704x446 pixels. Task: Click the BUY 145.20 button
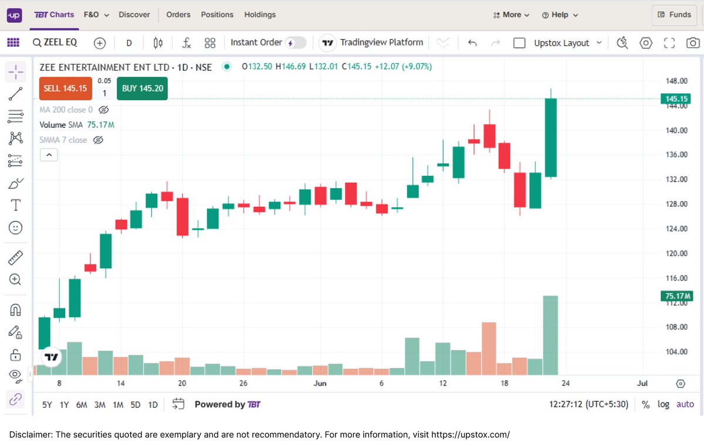[142, 88]
